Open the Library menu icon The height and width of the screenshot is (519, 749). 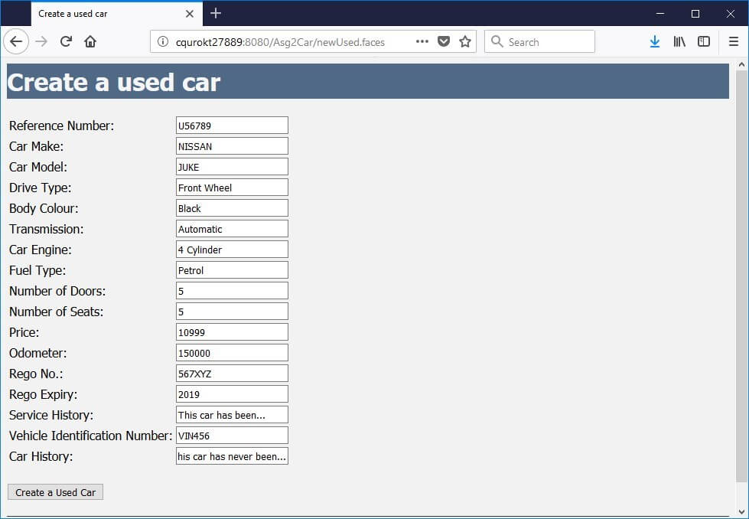tap(679, 41)
